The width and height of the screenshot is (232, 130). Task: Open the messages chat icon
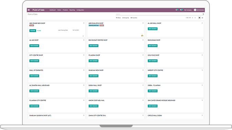pyautogui.click(x=181, y=10)
